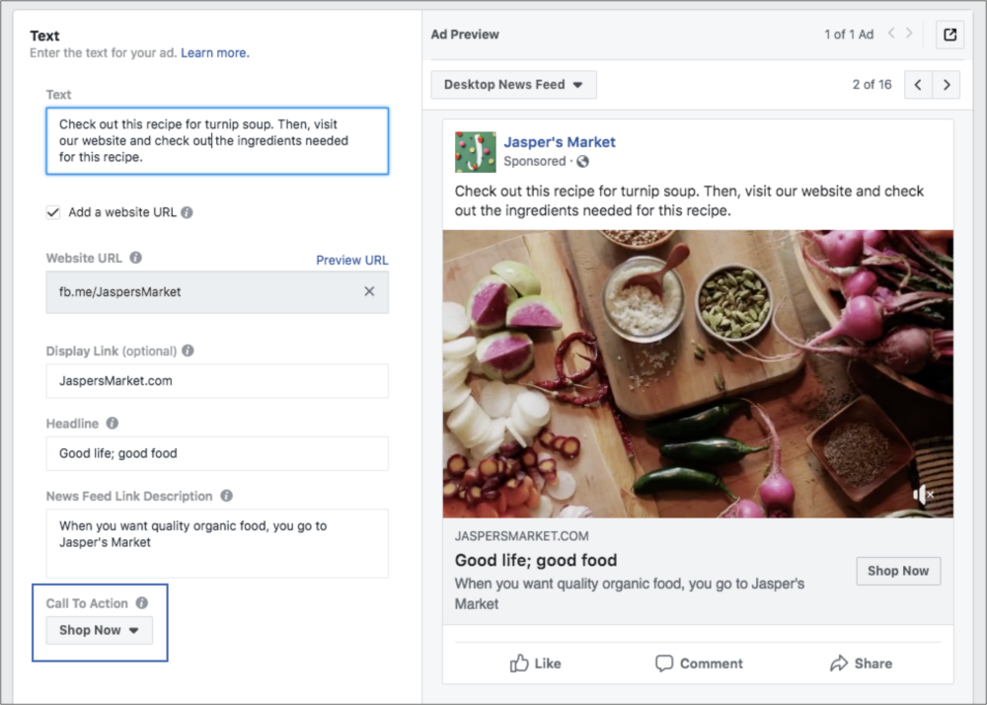Click into the Headline text field
Image resolution: width=987 pixels, height=705 pixels.
[217, 453]
